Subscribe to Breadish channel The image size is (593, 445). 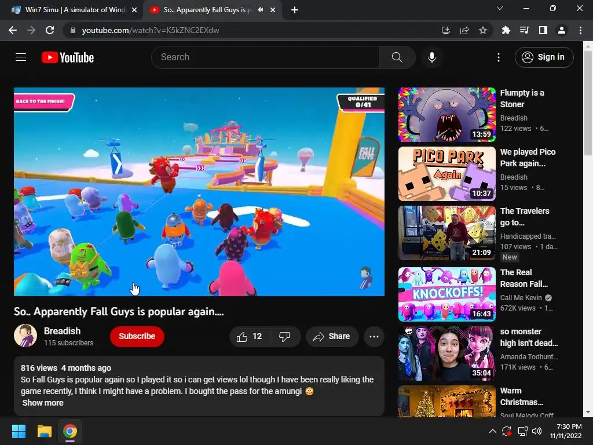[137, 336]
